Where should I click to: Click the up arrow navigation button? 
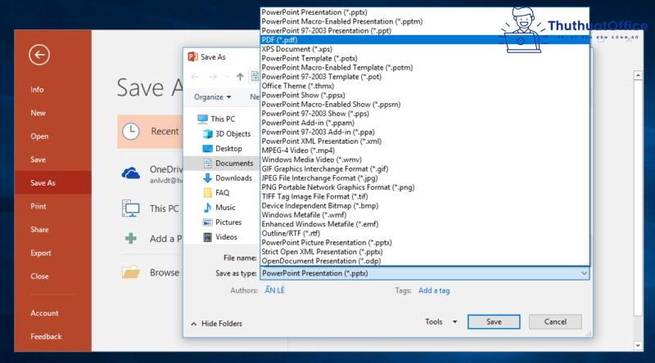click(x=239, y=77)
